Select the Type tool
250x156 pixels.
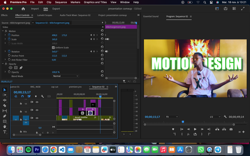(5, 132)
